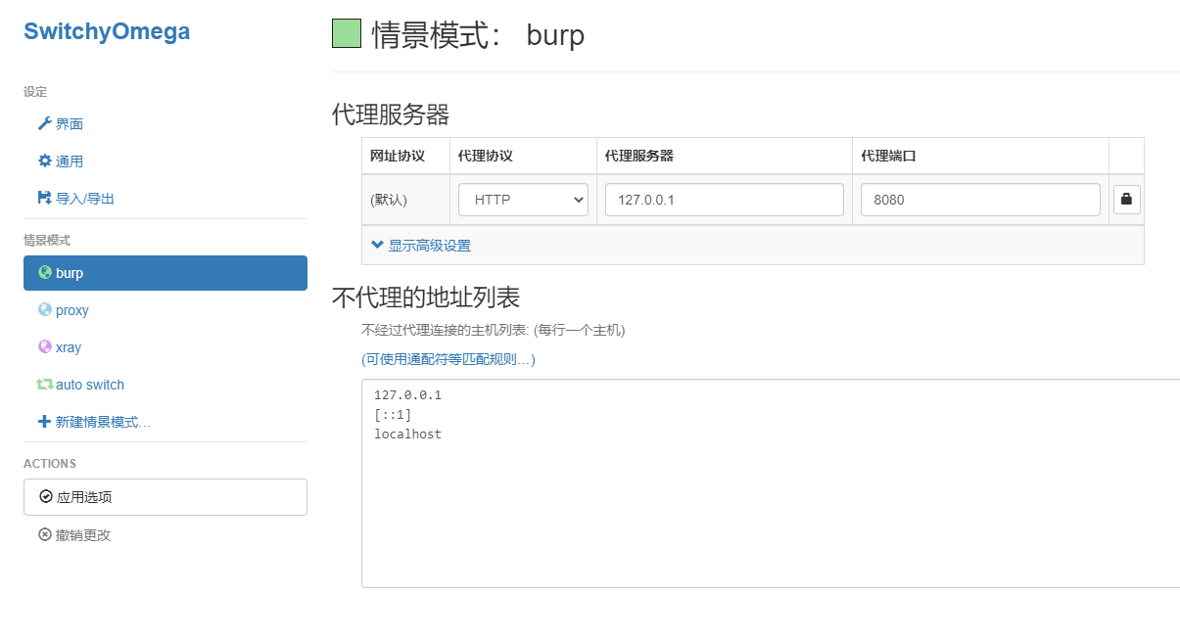Click the save icon beside 导入/导出
1180x640 pixels.
[x=44, y=199]
